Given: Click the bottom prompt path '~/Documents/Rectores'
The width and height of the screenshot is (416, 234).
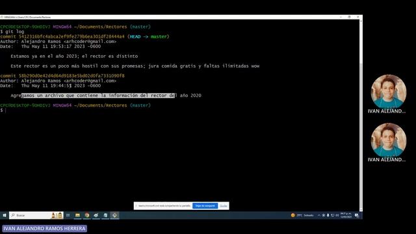Looking at the screenshot, I should (x=101, y=105).
